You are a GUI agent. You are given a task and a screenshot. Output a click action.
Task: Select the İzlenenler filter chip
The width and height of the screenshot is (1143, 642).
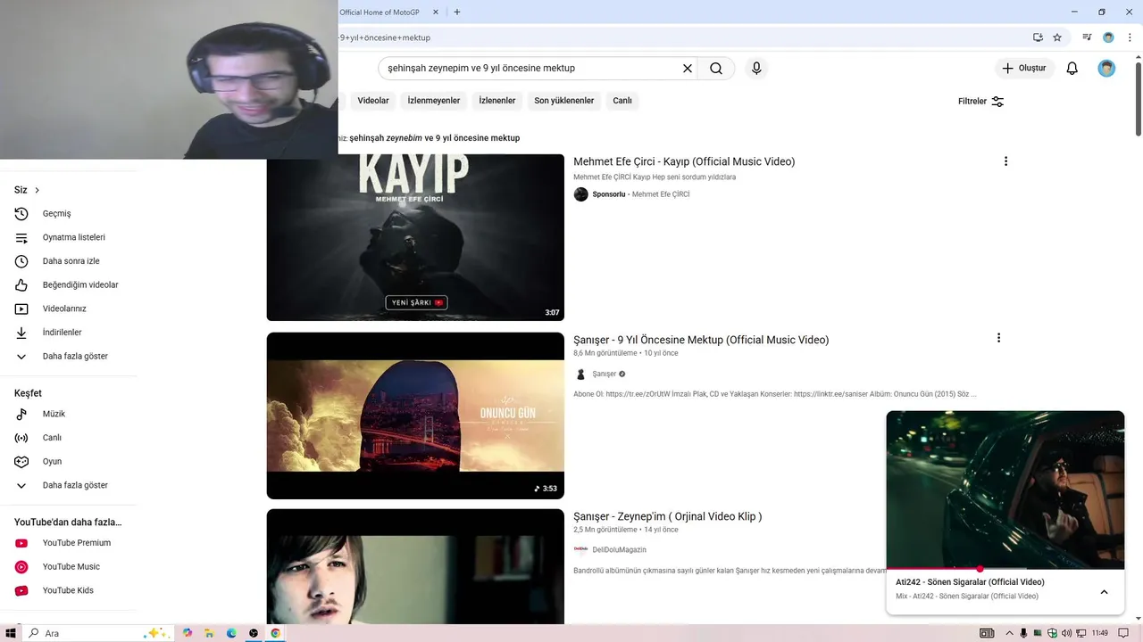coord(497,101)
